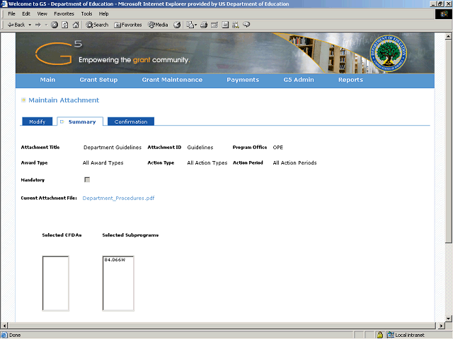Click the 'Department Guidelines' attachment title value
This screenshot has height=339, width=453.
pos(113,148)
